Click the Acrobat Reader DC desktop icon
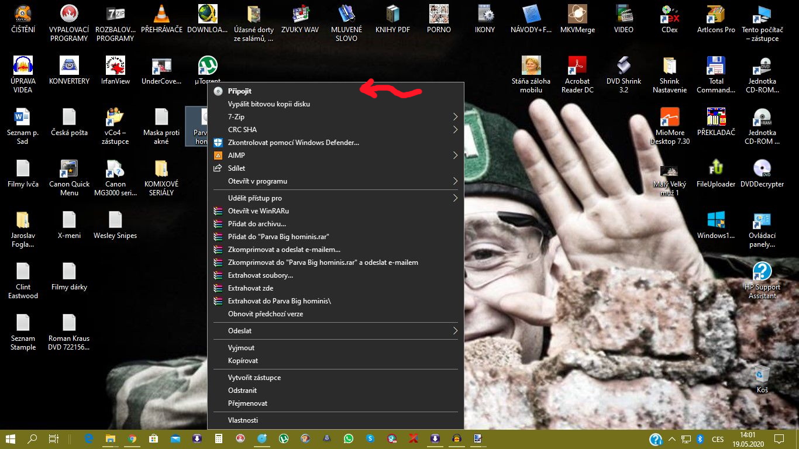 pos(577,74)
